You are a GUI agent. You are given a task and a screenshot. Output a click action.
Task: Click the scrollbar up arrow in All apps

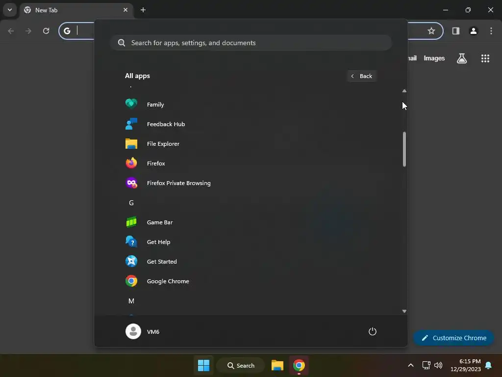[404, 91]
